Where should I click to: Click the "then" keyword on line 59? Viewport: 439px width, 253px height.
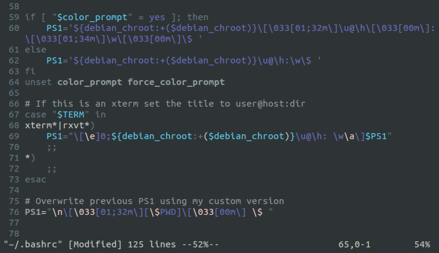197,17
